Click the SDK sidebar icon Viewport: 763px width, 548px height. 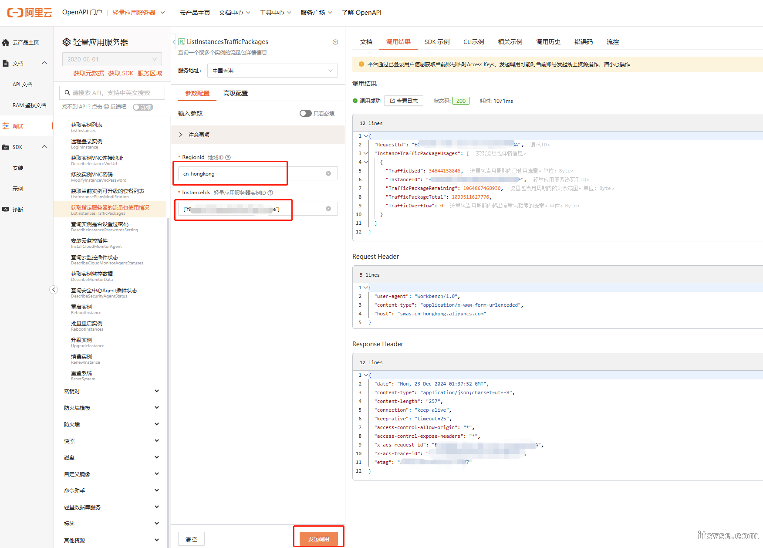(6, 147)
